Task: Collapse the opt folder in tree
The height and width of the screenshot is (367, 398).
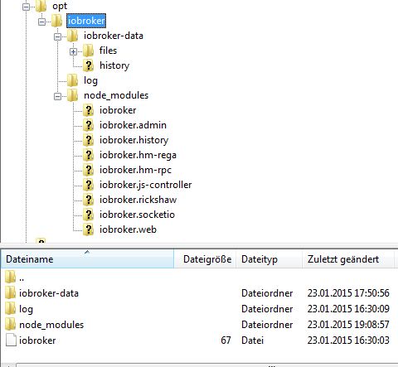Action: coord(26,7)
